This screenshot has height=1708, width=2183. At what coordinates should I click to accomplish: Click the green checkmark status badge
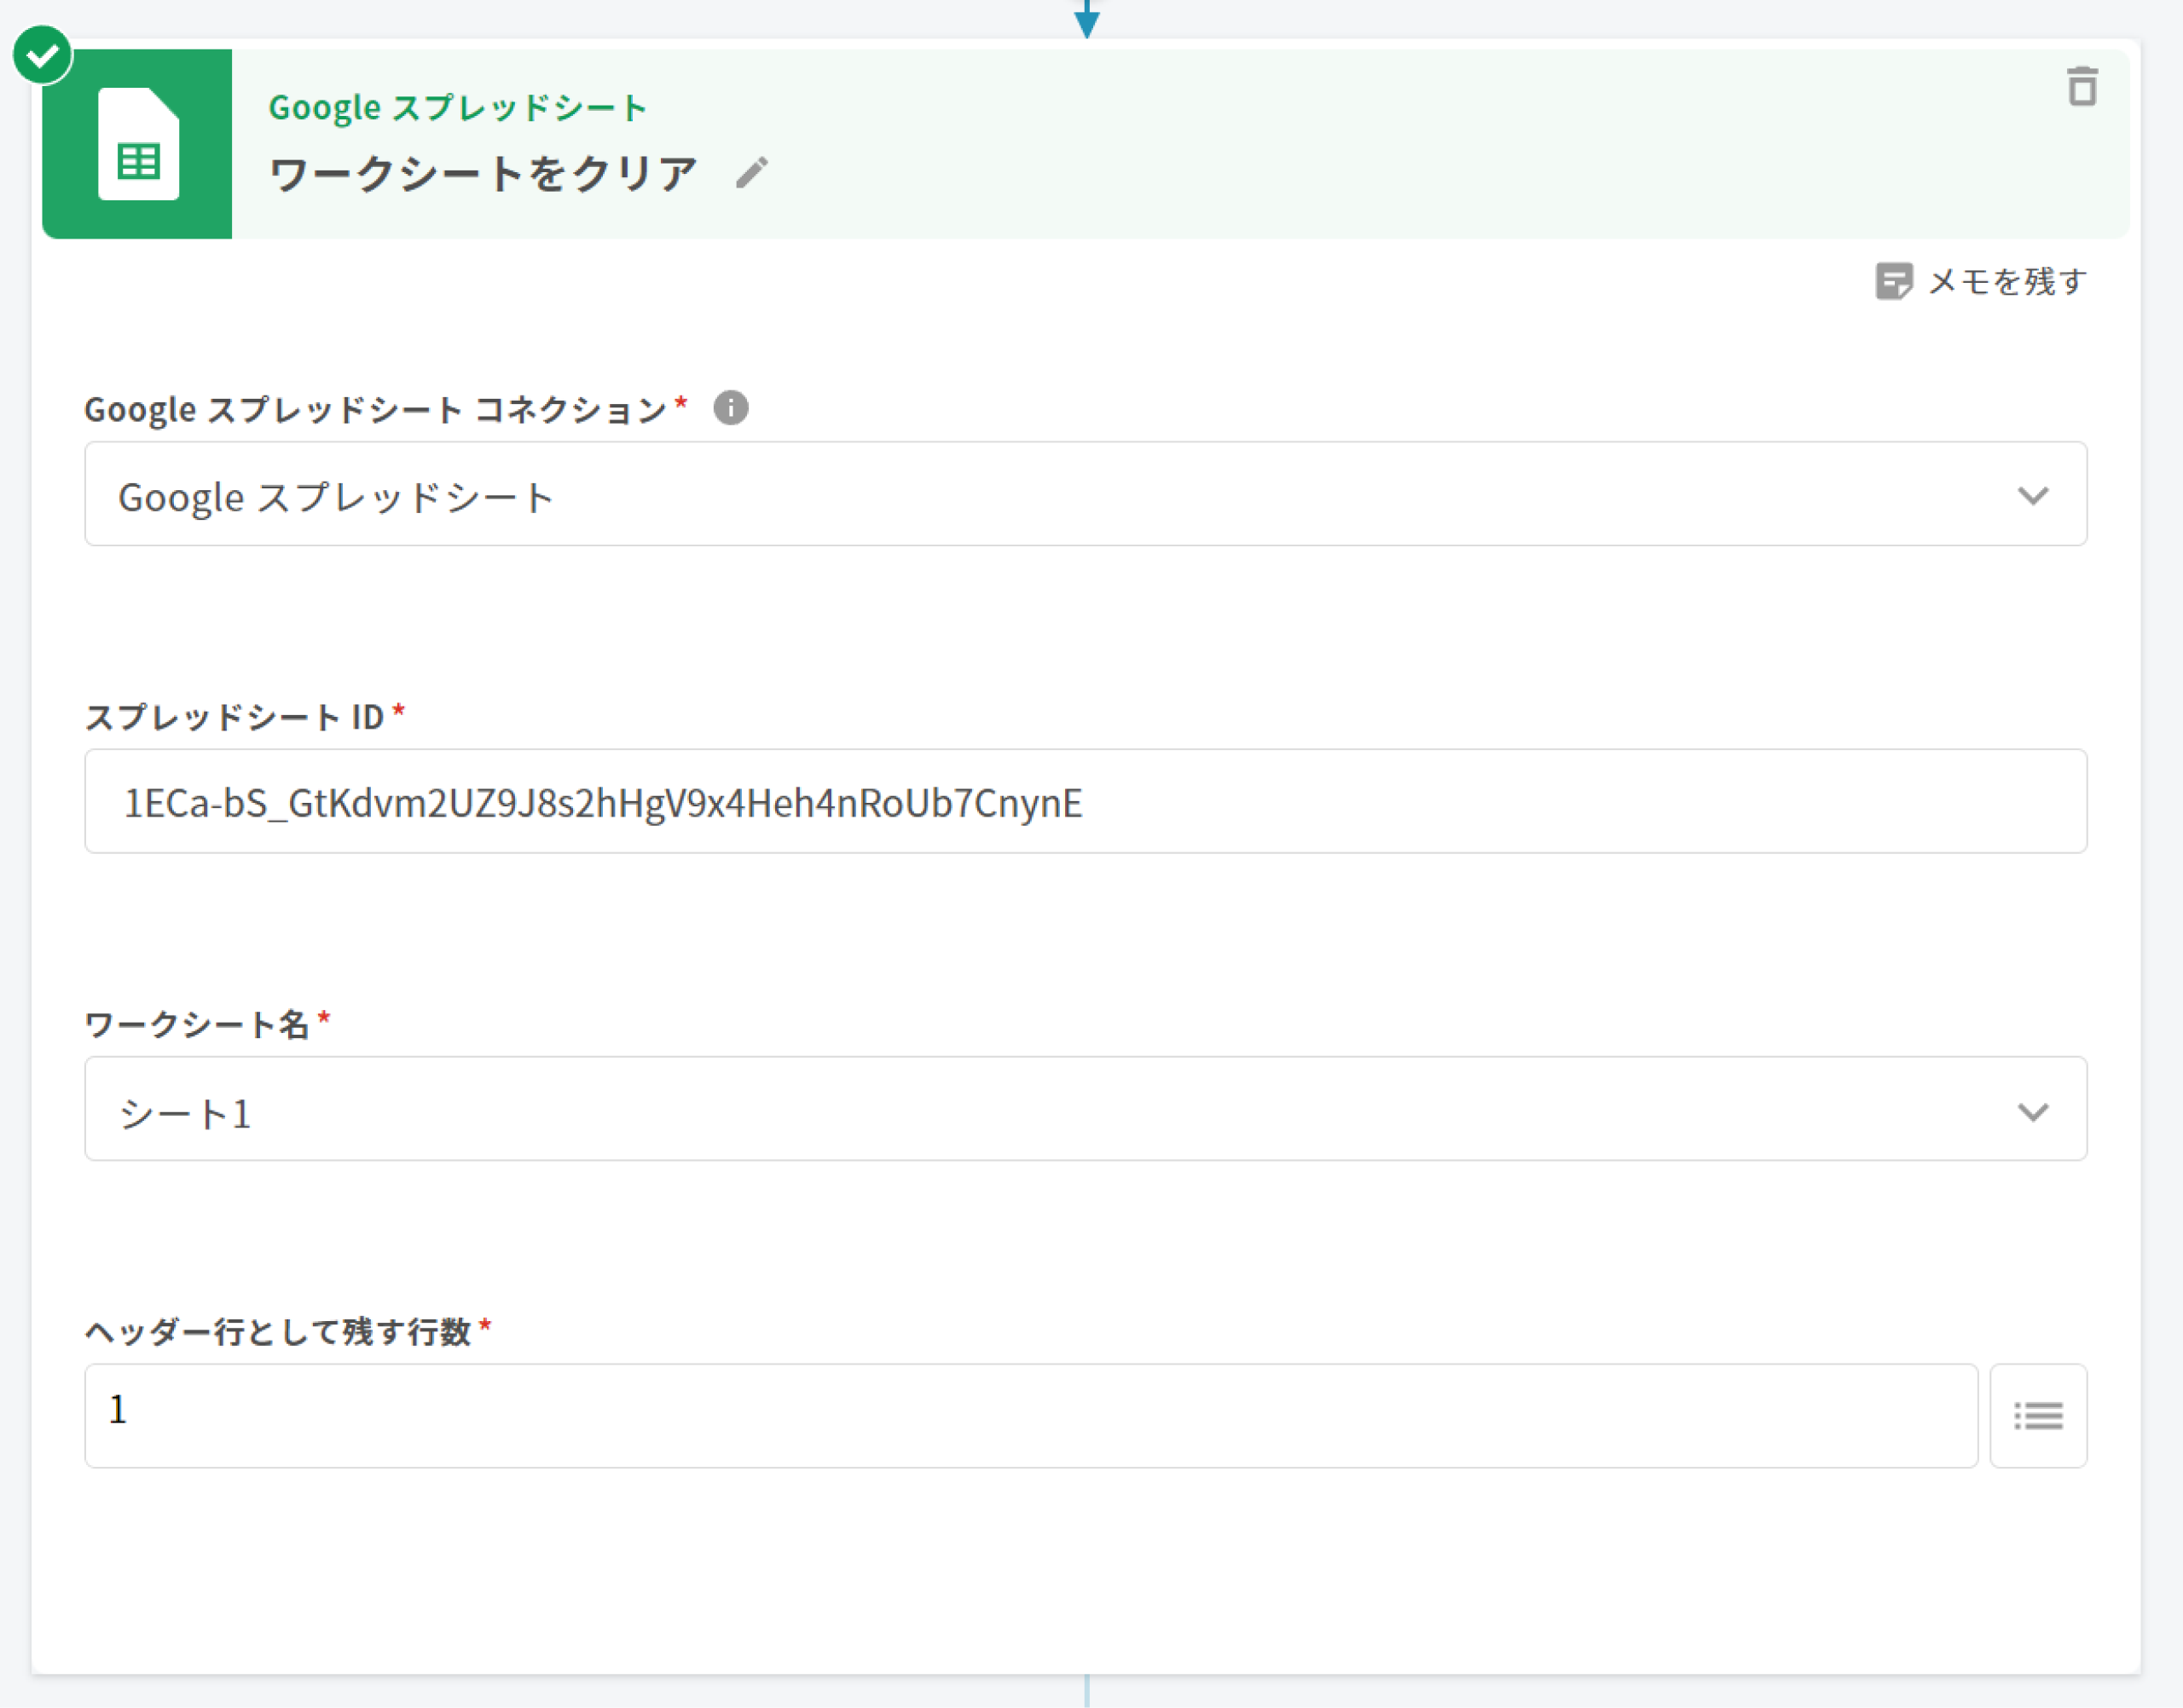point(42,55)
